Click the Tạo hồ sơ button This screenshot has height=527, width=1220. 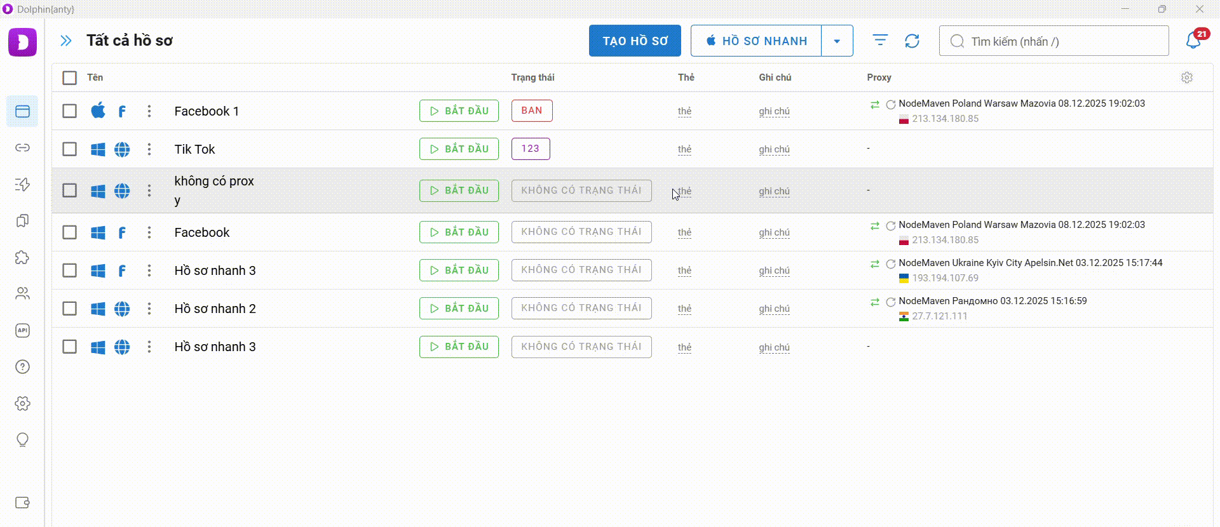coord(635,41)
